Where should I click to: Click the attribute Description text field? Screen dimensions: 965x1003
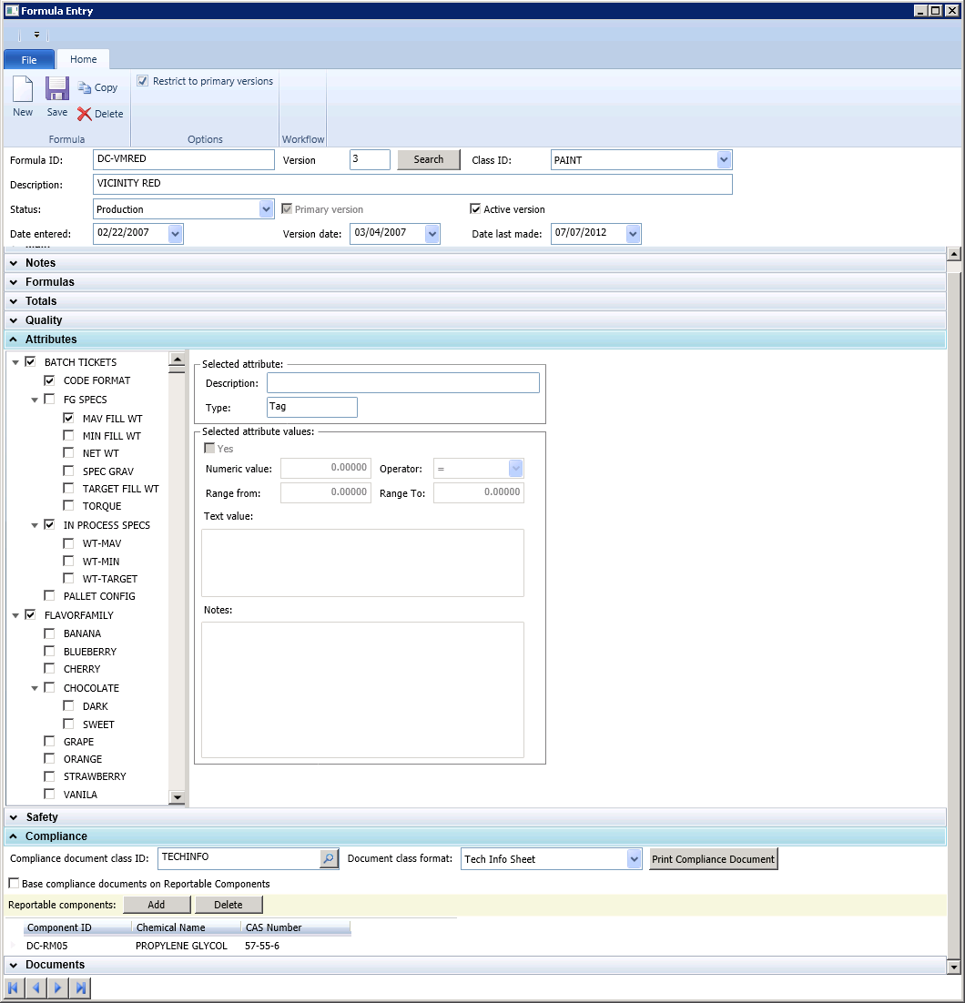402,383
